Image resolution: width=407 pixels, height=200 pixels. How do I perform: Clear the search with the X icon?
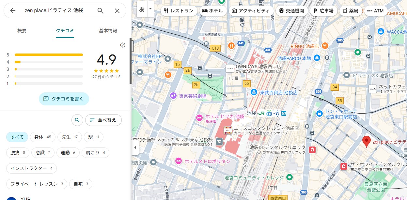117,10
